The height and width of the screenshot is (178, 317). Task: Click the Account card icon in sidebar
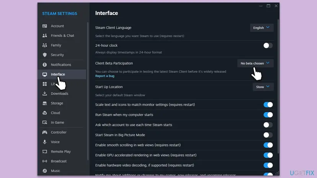45,26
